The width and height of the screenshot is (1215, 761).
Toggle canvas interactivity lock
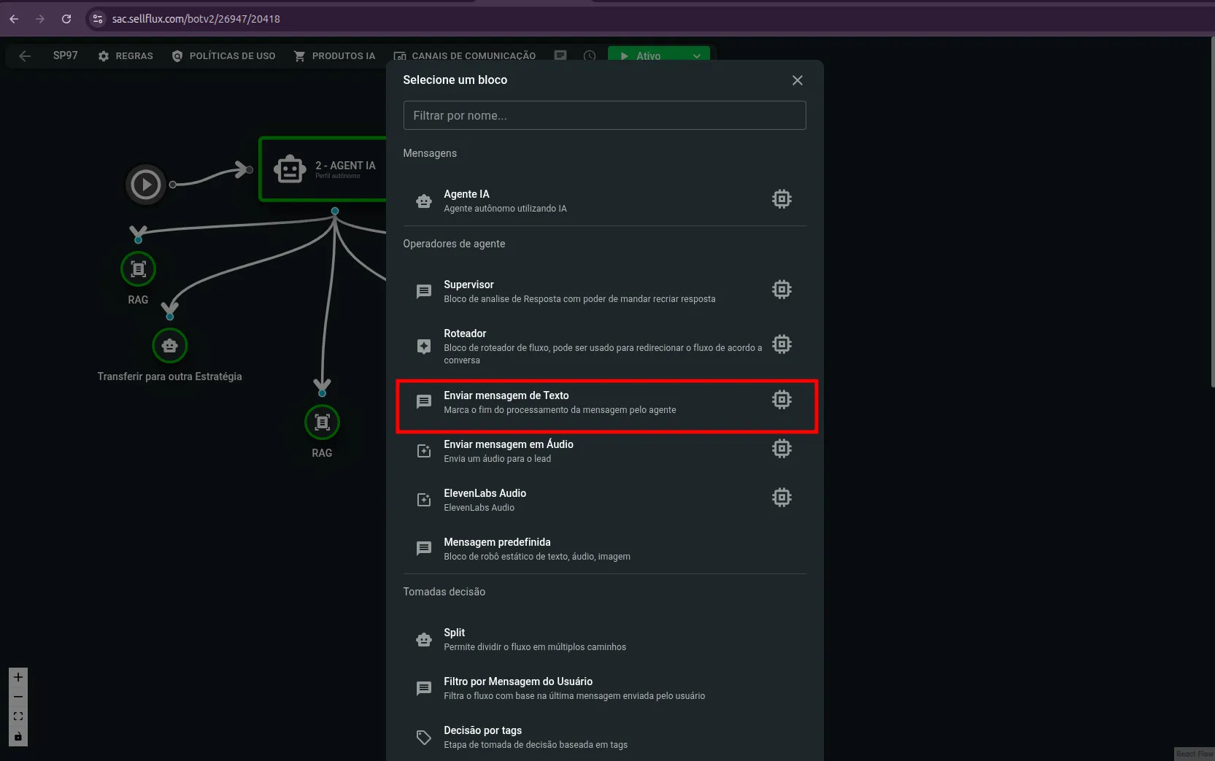click(18, 736)
